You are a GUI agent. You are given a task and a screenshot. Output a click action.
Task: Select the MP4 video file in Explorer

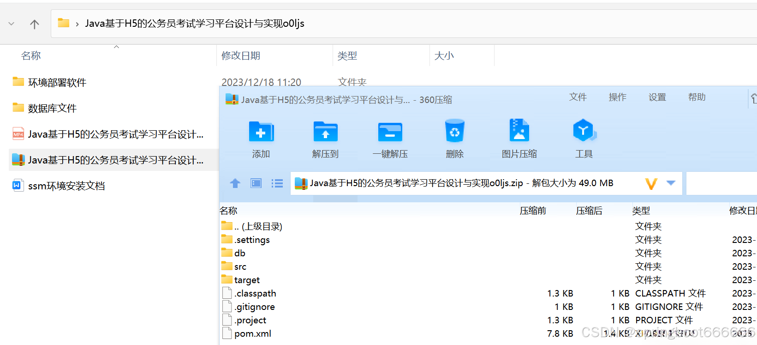coord(115,134)
